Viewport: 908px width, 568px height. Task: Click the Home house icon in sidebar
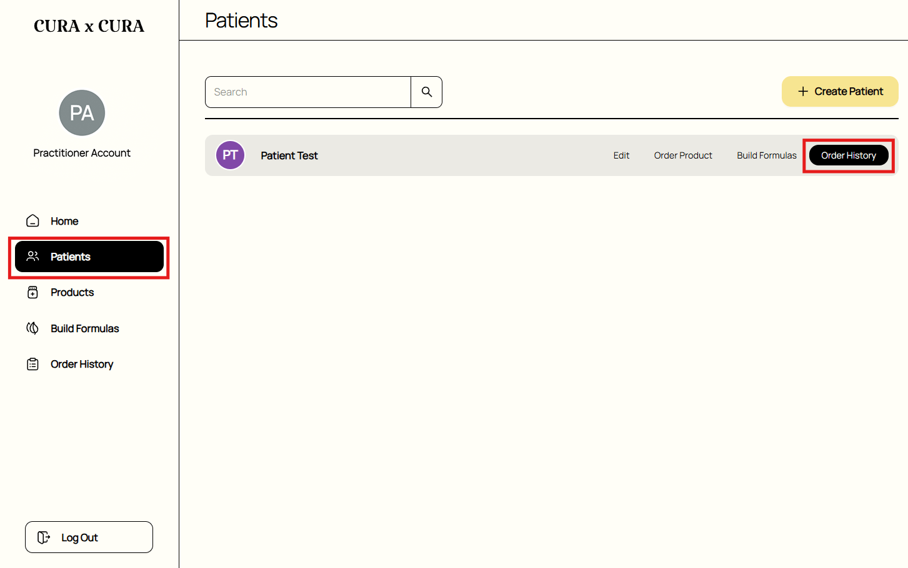coord(33,221)
